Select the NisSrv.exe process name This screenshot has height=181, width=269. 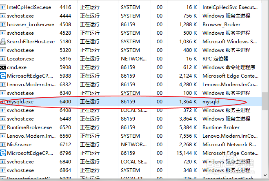[x=19, y=145]
